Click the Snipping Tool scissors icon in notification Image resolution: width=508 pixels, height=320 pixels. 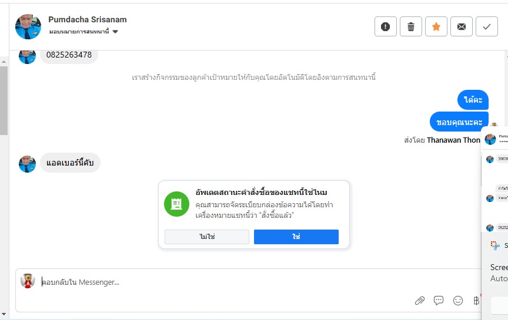[x=496, y=245]
